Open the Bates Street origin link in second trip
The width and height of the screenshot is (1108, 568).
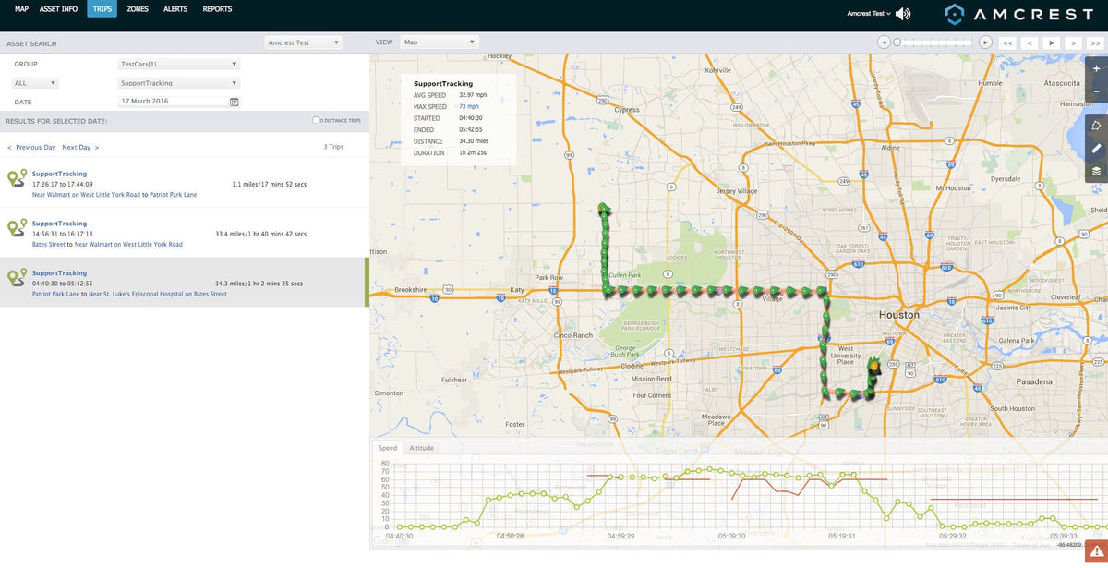(48, 245)
